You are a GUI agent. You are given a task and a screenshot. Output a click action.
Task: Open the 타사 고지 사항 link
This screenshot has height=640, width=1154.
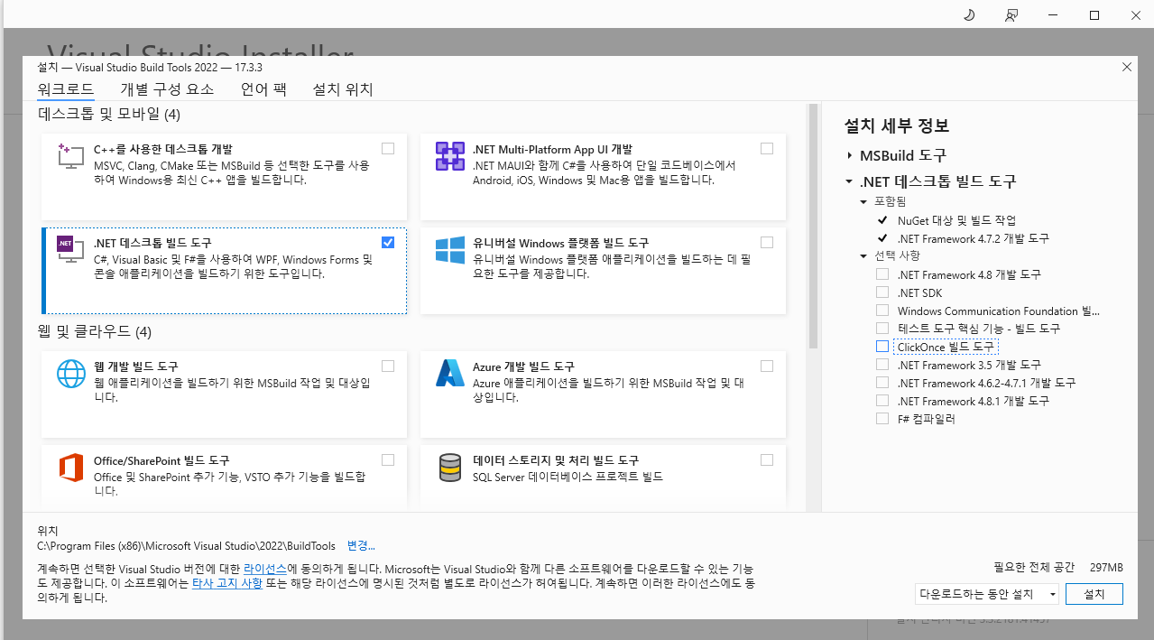[x=227, y=584]
